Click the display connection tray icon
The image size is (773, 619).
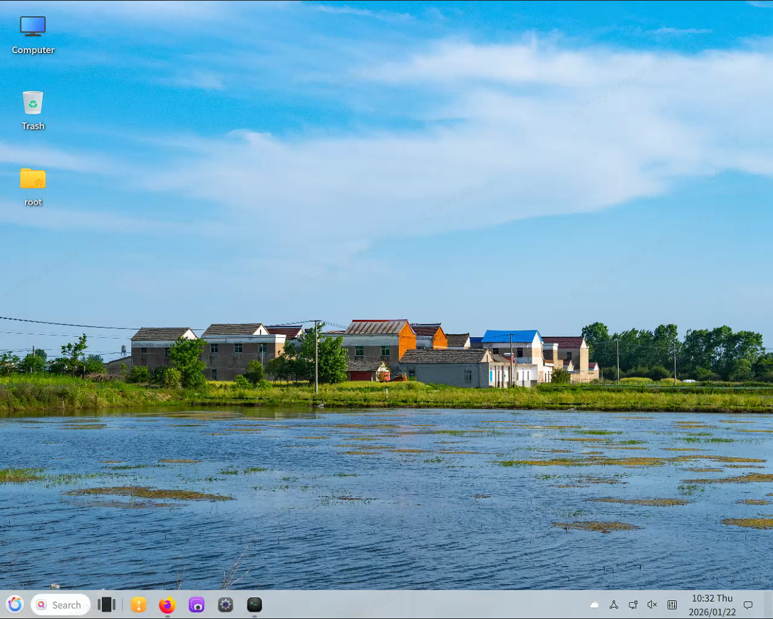(633, 605)
